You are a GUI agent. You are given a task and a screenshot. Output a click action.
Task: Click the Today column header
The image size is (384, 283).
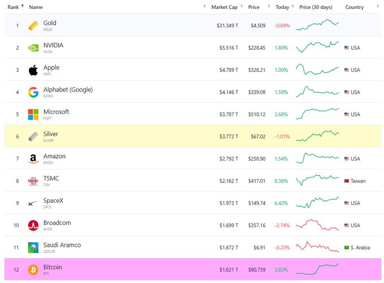(x=282, y=7)
